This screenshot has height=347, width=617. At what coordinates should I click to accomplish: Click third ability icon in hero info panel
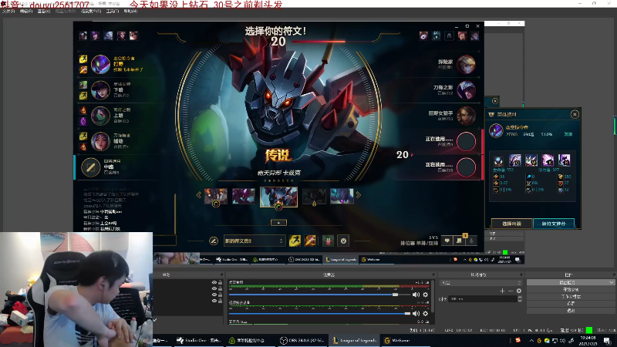click(x=531, y=160)
